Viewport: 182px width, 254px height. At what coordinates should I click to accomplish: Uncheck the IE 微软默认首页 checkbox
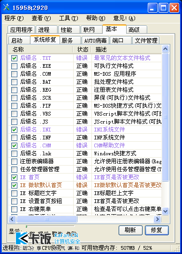(x=14, y=185)
